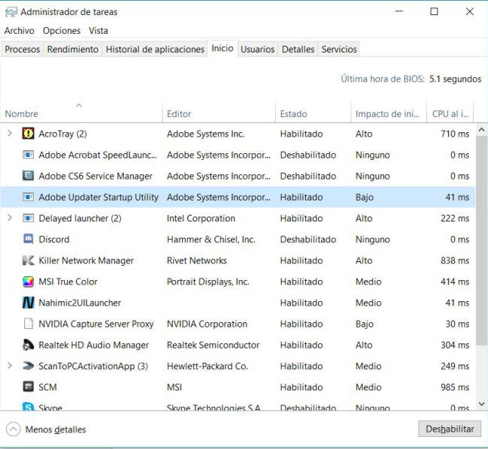The height and width of the screenshot is (449, 488).
Task: Switch to the Servicios tab
Action: coord(339,49)
